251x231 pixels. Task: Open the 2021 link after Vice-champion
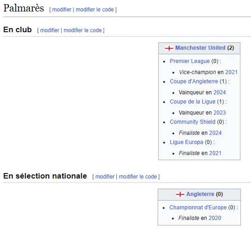click(x=231, y=72)
